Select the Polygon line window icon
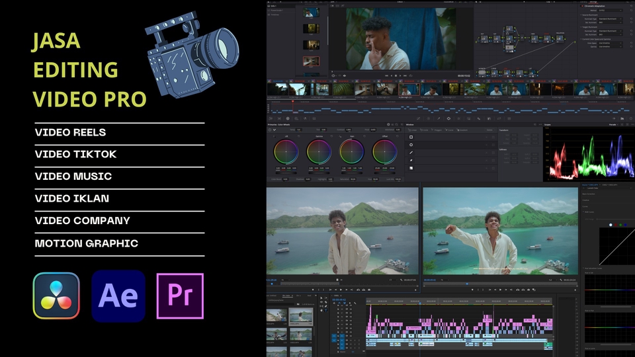Viewport: 635px width, 357px height. 411,152
